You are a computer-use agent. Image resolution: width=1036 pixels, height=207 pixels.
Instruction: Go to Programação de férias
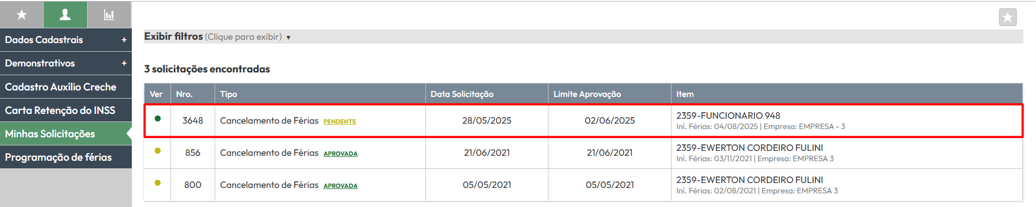click(x=66, y=157)
